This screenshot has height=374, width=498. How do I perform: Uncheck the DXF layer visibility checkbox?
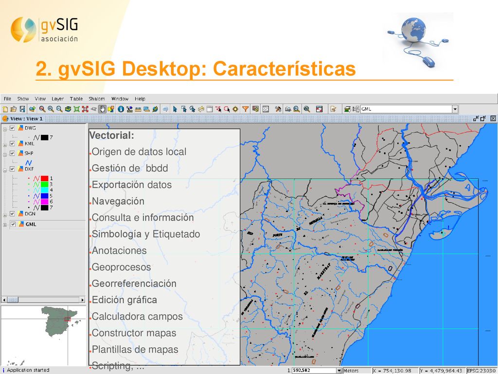coord(12,169)
